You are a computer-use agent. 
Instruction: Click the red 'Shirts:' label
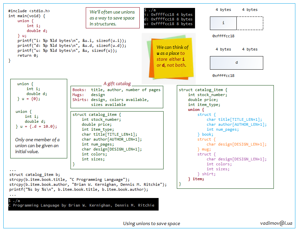point(80,100)
